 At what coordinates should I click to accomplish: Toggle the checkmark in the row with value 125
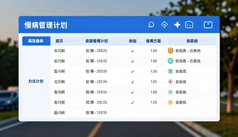132,82
